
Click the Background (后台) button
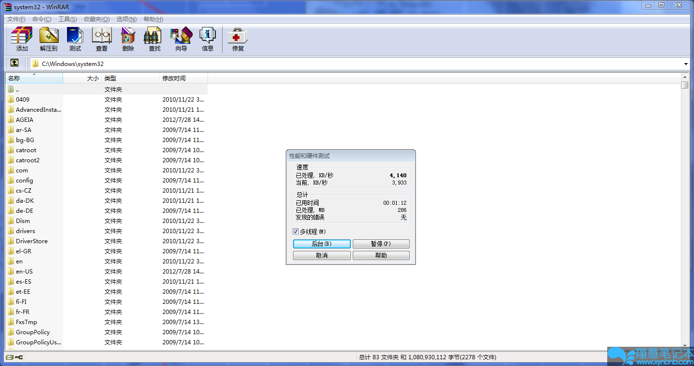click(322, 244)
